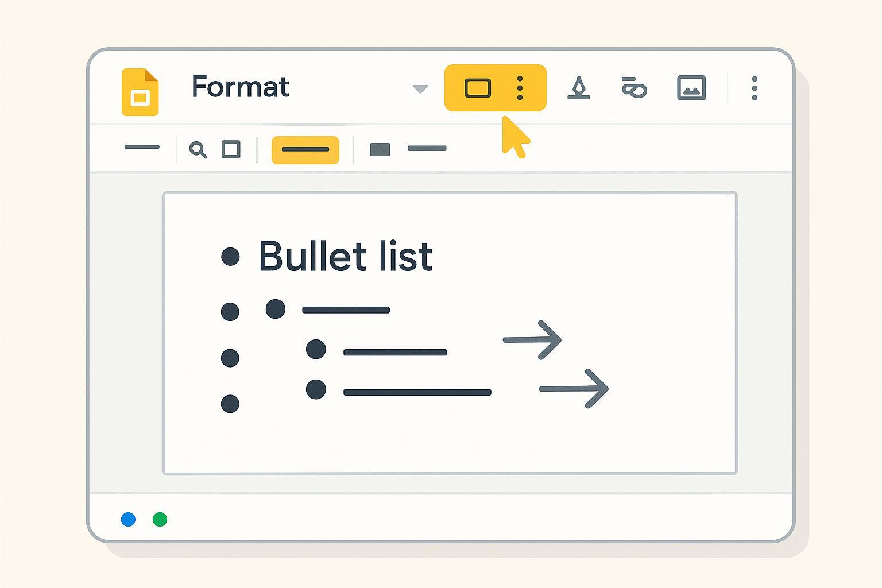882x588 pixels.
Task: Click the insert image icon
Action: 691,88
